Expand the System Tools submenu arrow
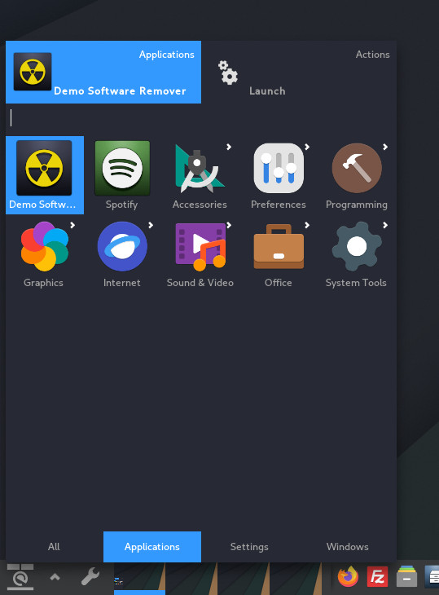 (385, 226)
